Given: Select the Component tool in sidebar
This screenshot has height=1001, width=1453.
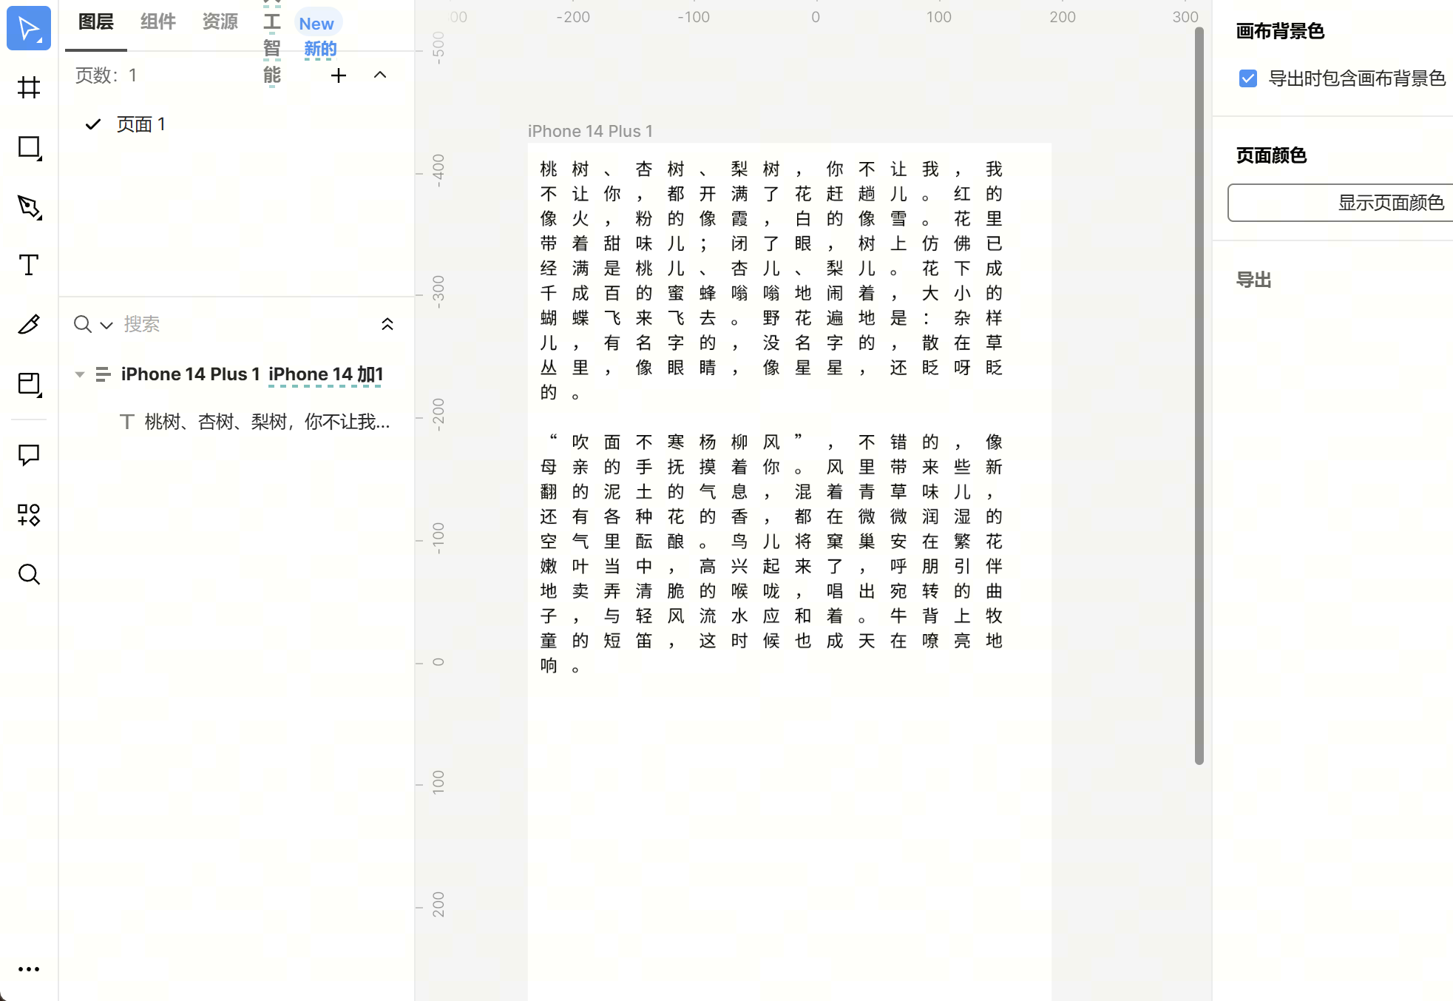Looking at the screenshot, I should (29, 513).
